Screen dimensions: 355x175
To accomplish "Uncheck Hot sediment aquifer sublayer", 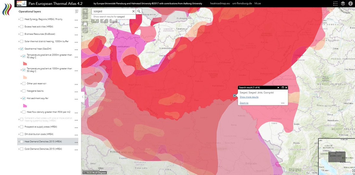I will 24,98.
